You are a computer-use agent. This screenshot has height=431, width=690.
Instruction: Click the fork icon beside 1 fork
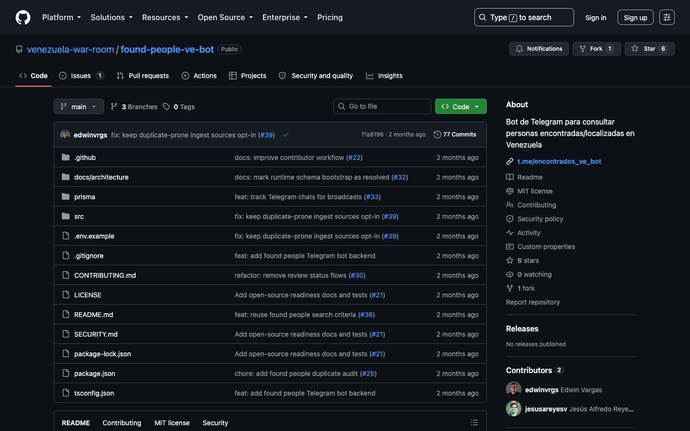pos(510,288)
